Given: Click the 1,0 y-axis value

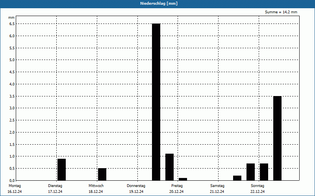Looking at the screenshot, I should click(x=12, y=156).
